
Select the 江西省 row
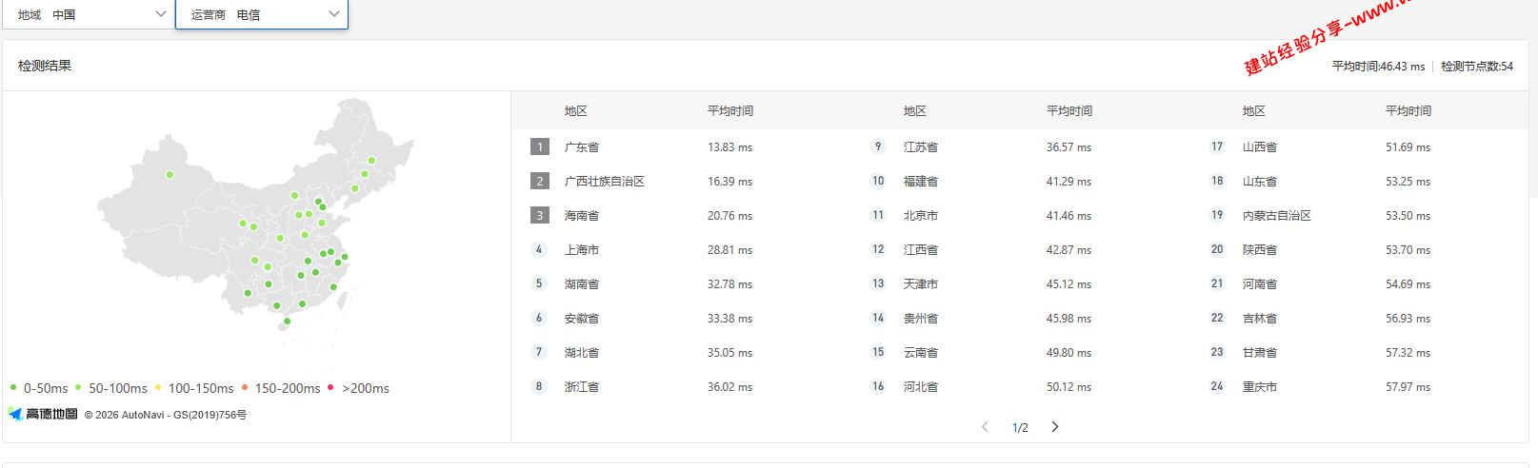coord(1020,249)
